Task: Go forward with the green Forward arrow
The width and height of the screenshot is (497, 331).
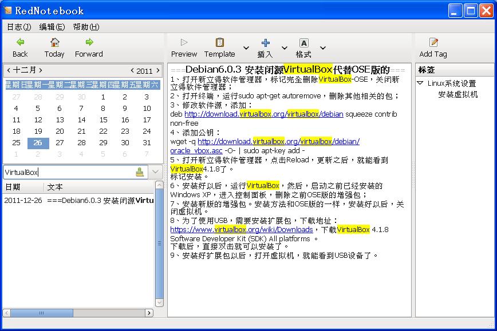Action: click(89, 42)
